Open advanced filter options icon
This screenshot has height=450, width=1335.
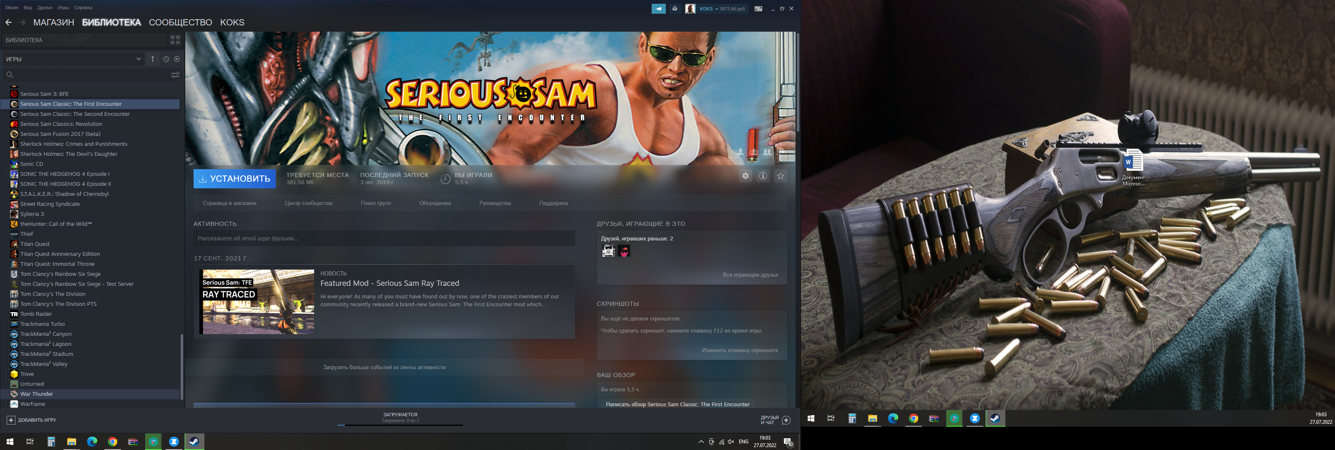point(175,75)
